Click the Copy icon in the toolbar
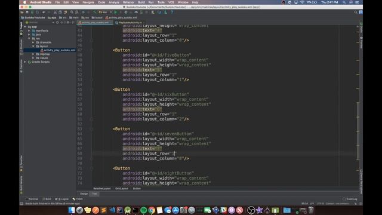Image resolution: width=382 pixels, height=215 pixels. [60, 12]
